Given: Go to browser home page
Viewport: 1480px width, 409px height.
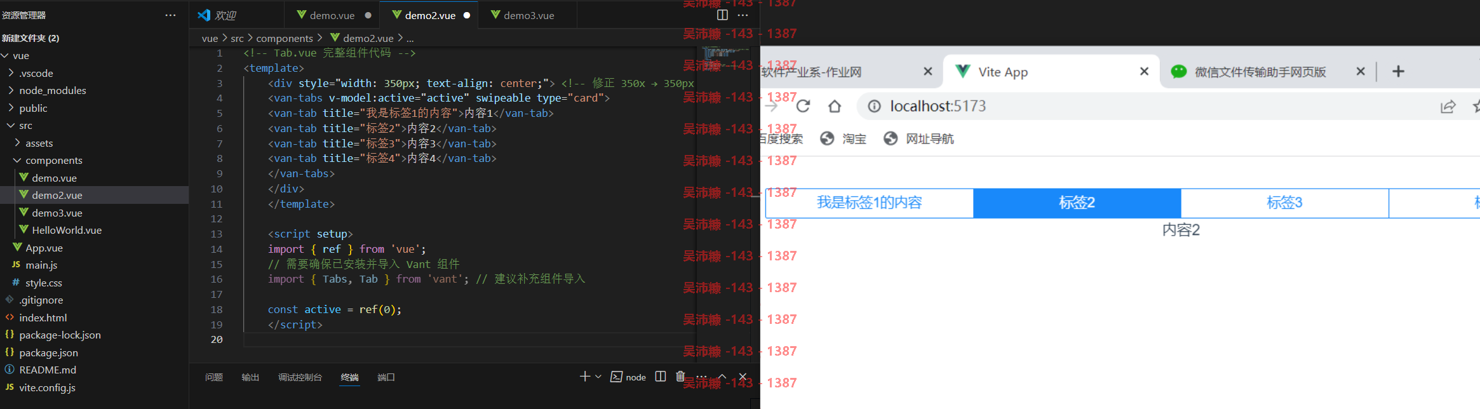Looking at the screenshot, I should coord(835,106).
